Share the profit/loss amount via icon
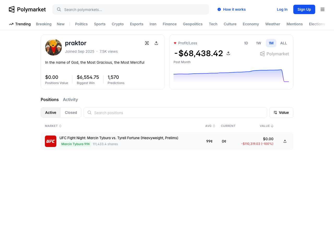The width and height of the screenshot is (334, 235). click(x=228, y=53)
